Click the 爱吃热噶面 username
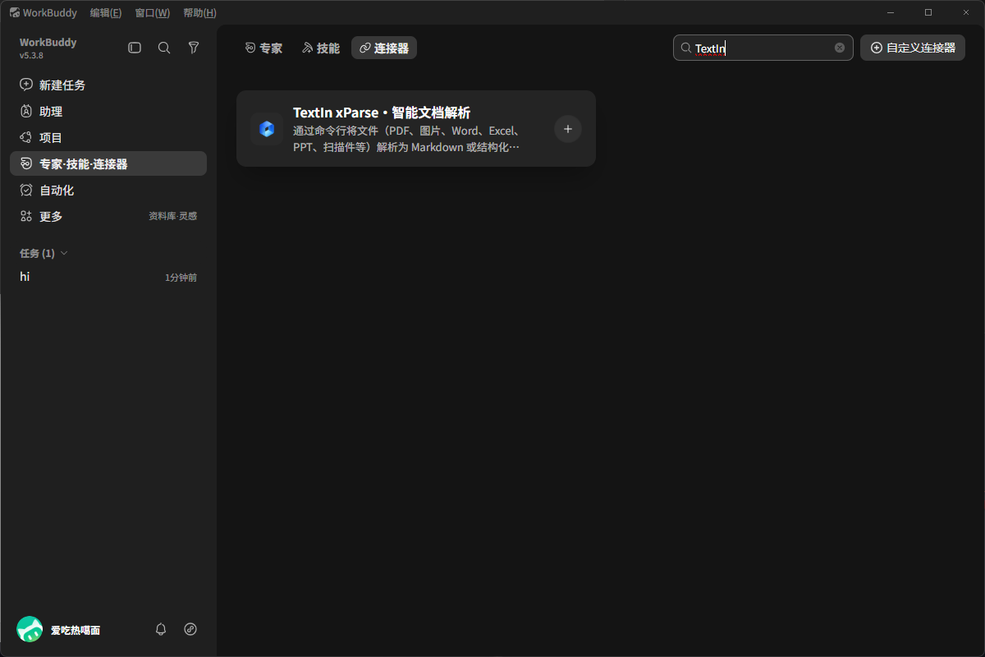The width and height of the screenshot is (985, 657). (76, 630)
